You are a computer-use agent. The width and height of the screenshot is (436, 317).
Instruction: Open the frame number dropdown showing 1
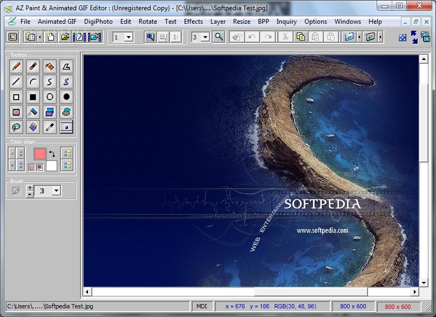(x=129, y=37)
